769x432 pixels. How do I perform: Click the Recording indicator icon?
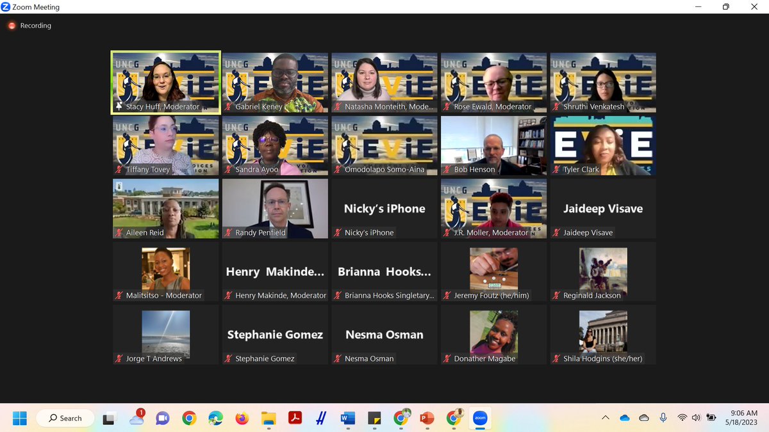coord(12,26)
